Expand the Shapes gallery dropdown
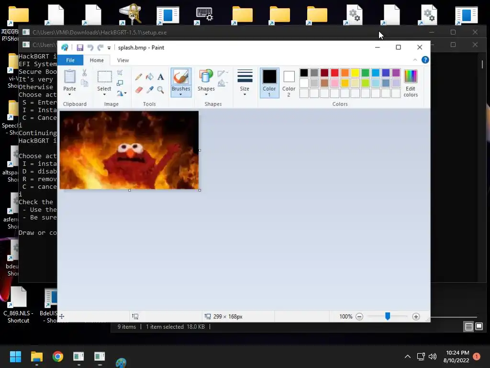The image size is (490, 368). pyautogui.click(x=206, y=94)
